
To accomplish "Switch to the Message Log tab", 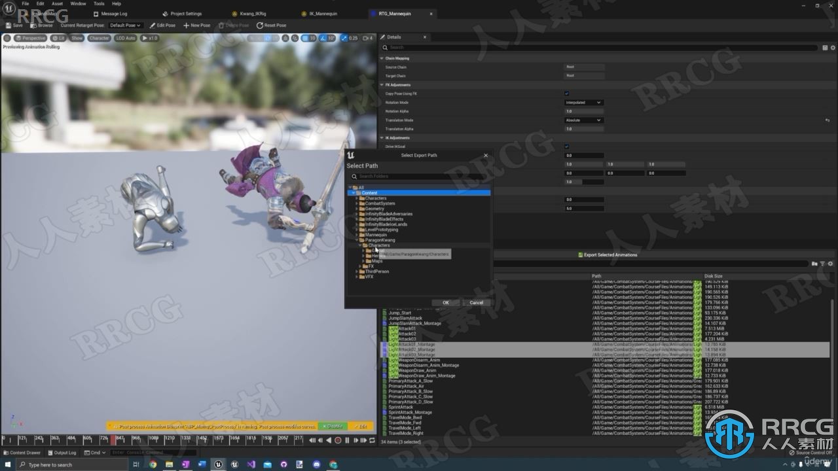I will (114, 14).
